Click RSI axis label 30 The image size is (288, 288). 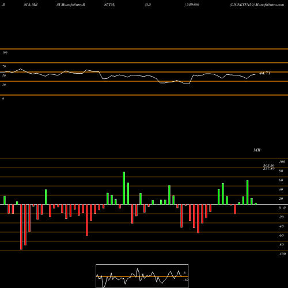4,85
